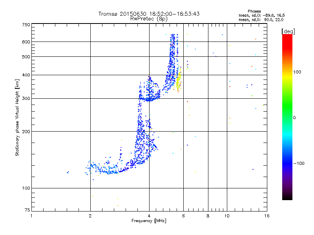314x235 pixels.
Task: Click the y-axis tick label '500'
Action: (x=26, y=57)
